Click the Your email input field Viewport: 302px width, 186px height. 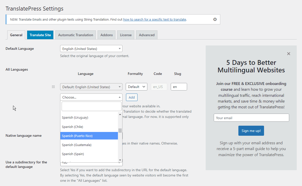click(x=251, y=118)
